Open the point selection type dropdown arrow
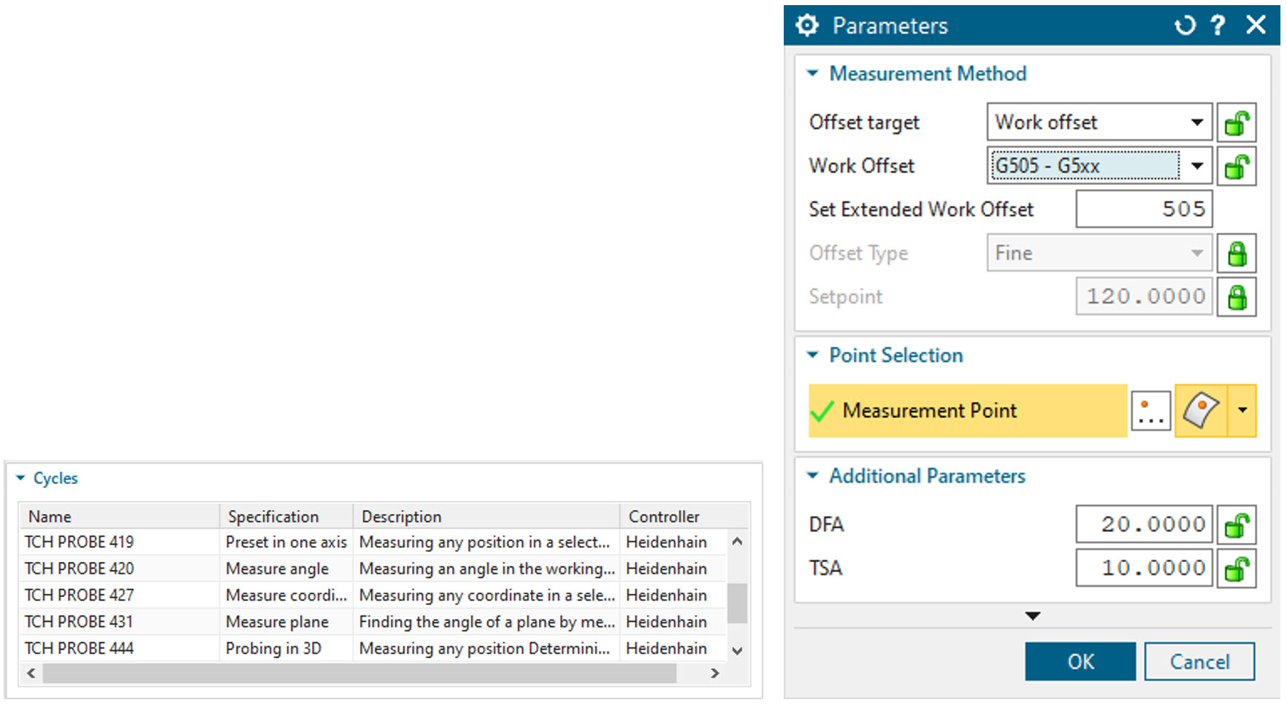Image resolution: width=1287 pixels, height=705 pixels. pos(1242,411)
